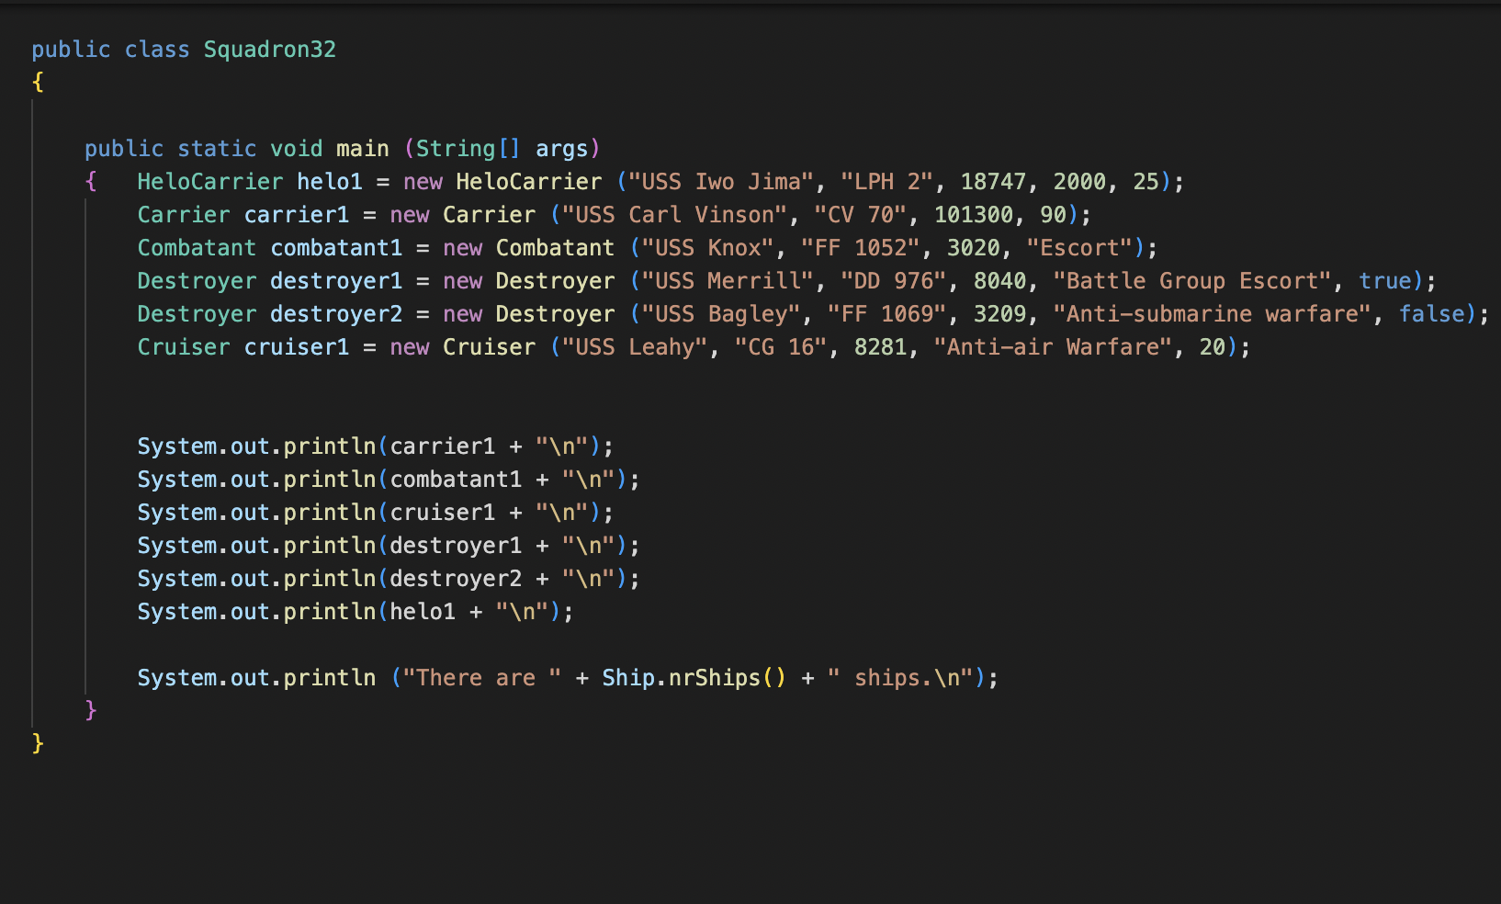Click 'carrier1' inside the println call
This screenshot has width=1501, height=904.
click(x=443, y=446)
